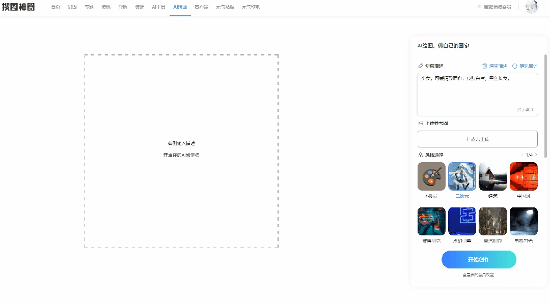Click the 点击上传 reference image button
Screen dimensions: 550x304
click(477, 139)
